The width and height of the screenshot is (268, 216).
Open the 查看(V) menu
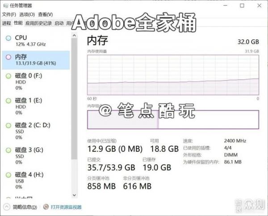45,14
